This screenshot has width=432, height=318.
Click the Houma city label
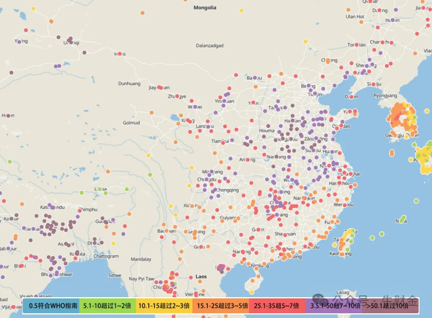coord(267,130)
